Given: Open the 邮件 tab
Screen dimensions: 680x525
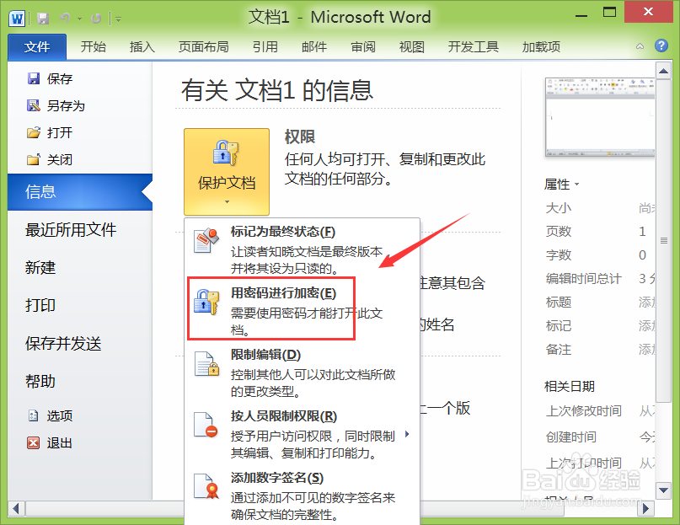Looking at the screenshot, I should [x=314, y=46].
